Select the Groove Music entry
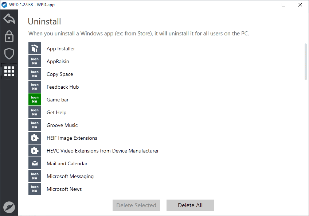Viewport: 309px width, 216px height. [62, 125]
